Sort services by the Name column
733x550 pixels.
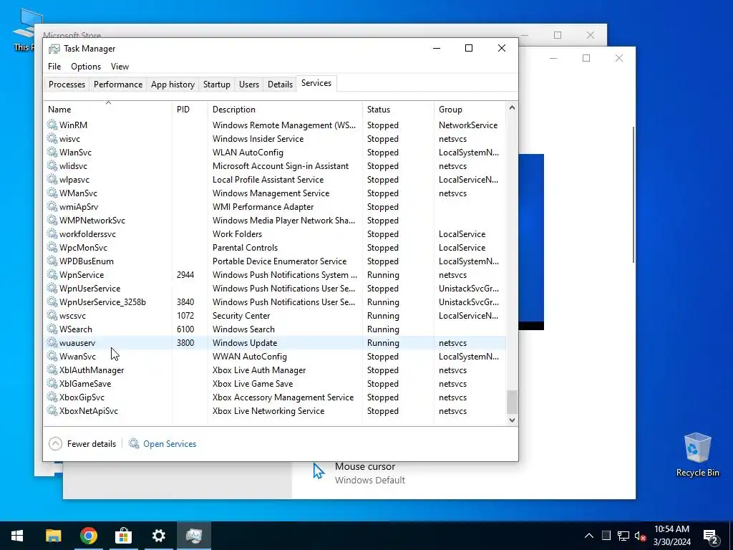(x=108, y=110)
